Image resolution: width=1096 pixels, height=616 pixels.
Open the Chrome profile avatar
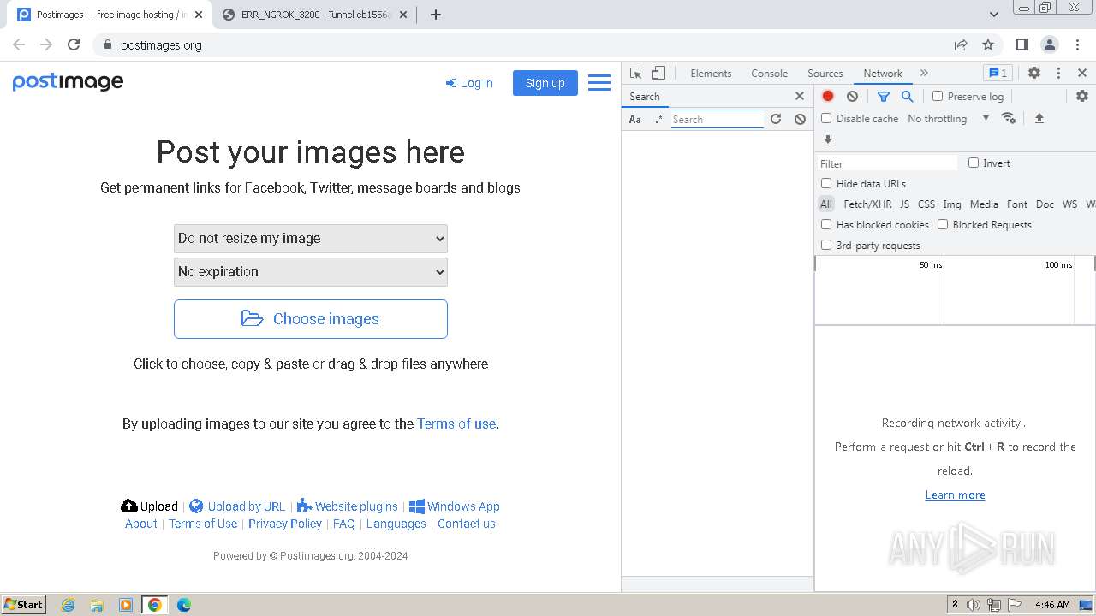tap(1050, 44)
